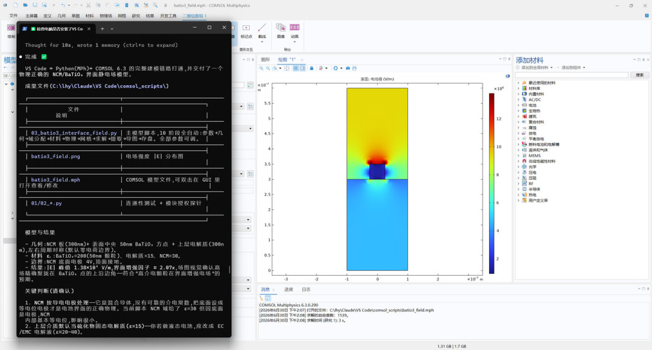This screenshot has height=350, width=652.
Task: Click the Zoom out icon in graphics toolbar
Action: click(x=268, y=68)
